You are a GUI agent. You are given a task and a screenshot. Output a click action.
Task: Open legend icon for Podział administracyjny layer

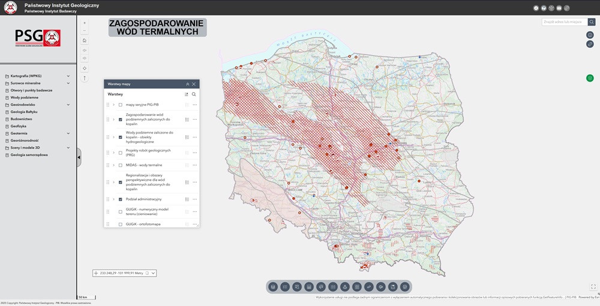[187, 199]
